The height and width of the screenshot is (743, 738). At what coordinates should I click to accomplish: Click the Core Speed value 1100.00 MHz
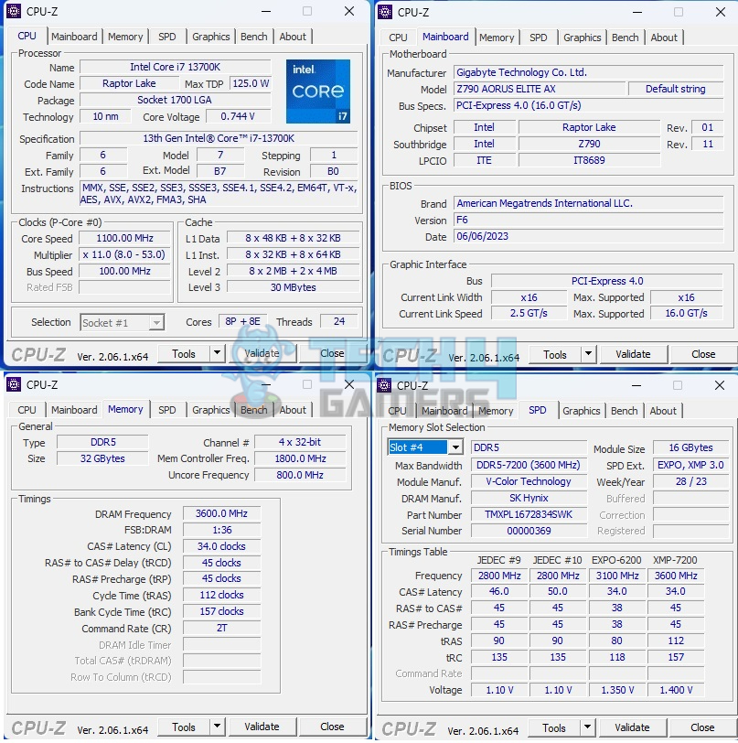click(x=124, y=238)
